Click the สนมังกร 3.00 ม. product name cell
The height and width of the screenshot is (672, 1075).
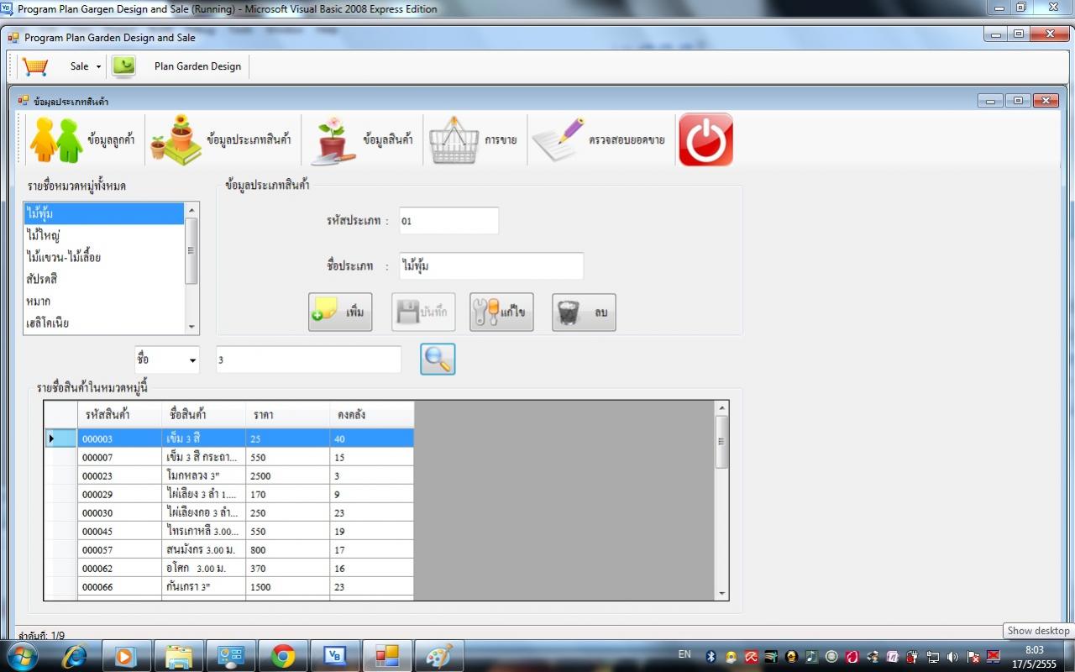(203, 549)
